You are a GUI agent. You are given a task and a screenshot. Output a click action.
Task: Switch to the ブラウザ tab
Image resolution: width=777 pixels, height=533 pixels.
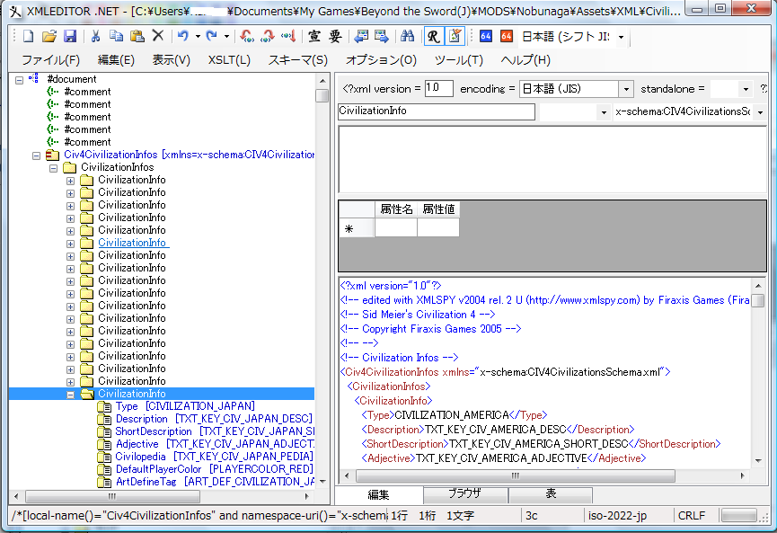click(464, 494)
